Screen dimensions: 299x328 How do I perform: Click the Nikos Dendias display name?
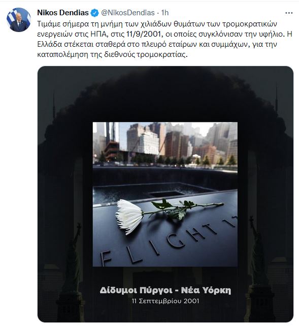click(63, 13)
